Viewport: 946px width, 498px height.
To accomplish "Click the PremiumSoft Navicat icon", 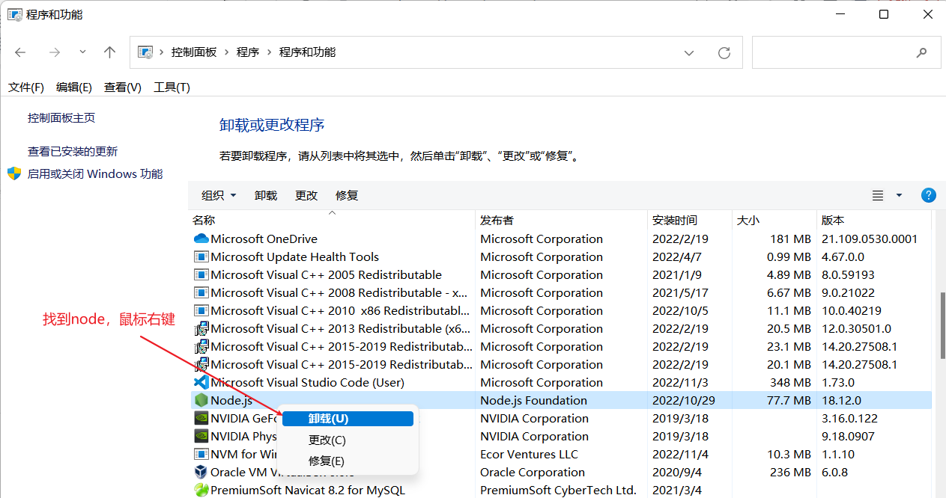I will 201,491.
